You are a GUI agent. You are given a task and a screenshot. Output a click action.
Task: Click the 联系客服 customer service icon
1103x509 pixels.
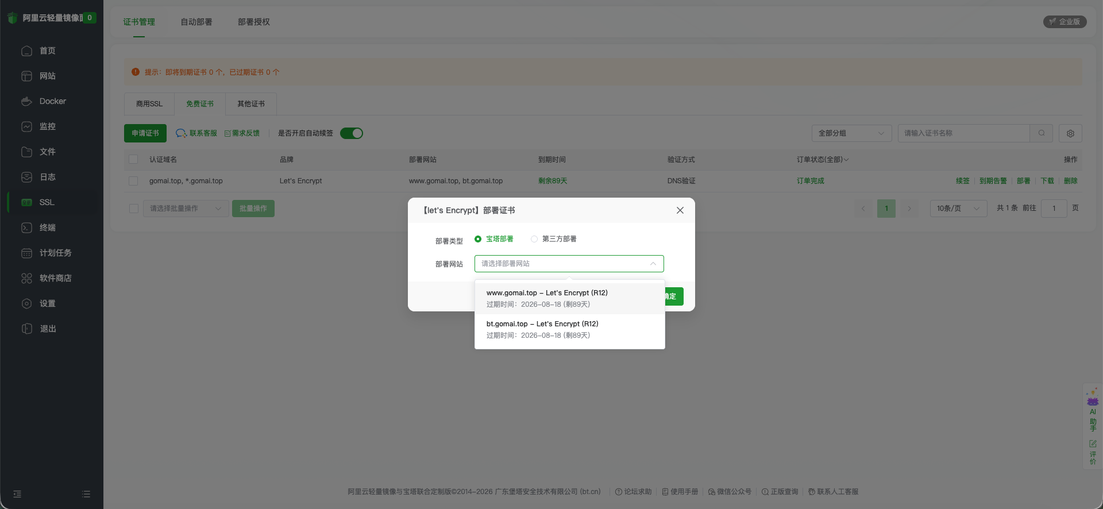[181, 133]
